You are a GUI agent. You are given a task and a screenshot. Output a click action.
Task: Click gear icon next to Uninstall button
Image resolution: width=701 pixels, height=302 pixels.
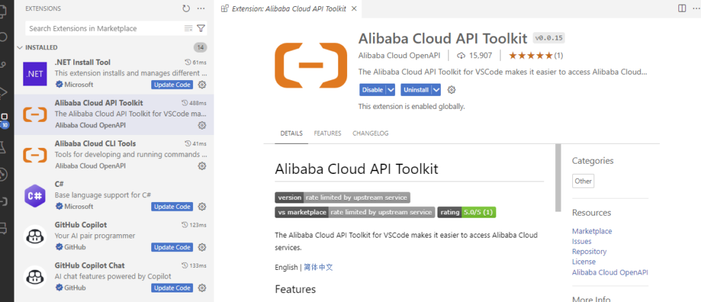click(452, 90)
